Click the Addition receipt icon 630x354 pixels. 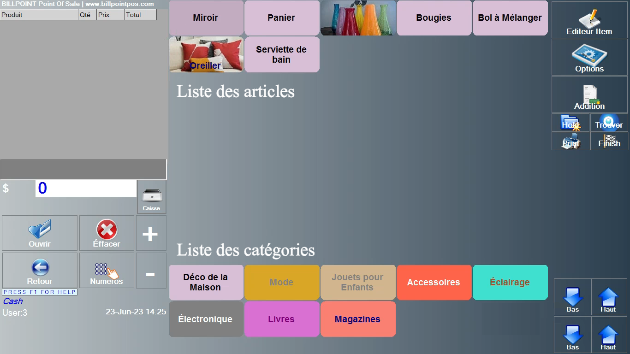coord(589,94)
